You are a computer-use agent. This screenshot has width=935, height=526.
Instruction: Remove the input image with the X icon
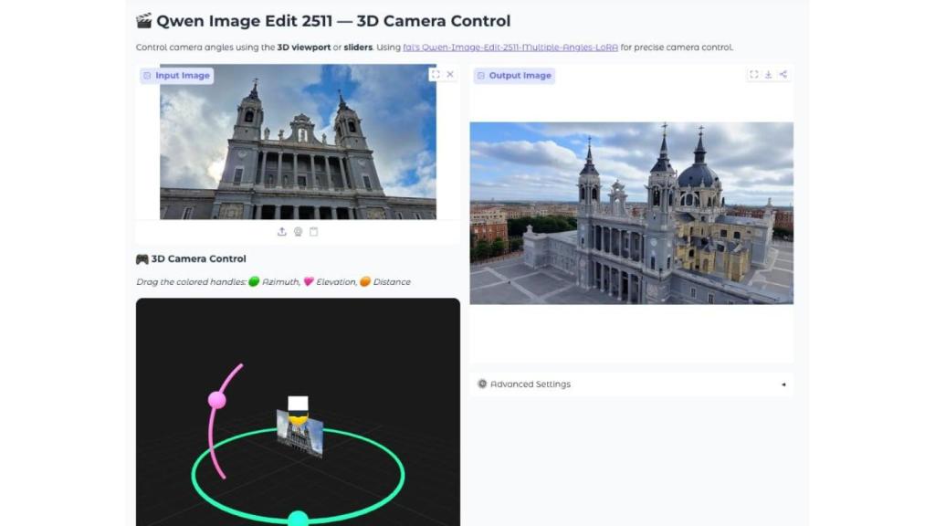[450, 75]
